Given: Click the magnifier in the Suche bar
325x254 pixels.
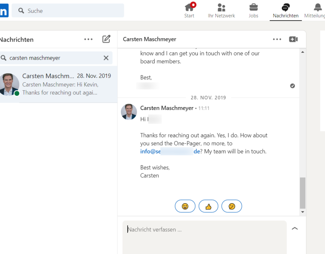Looking at the screenshot, I should tap(21, 10).
